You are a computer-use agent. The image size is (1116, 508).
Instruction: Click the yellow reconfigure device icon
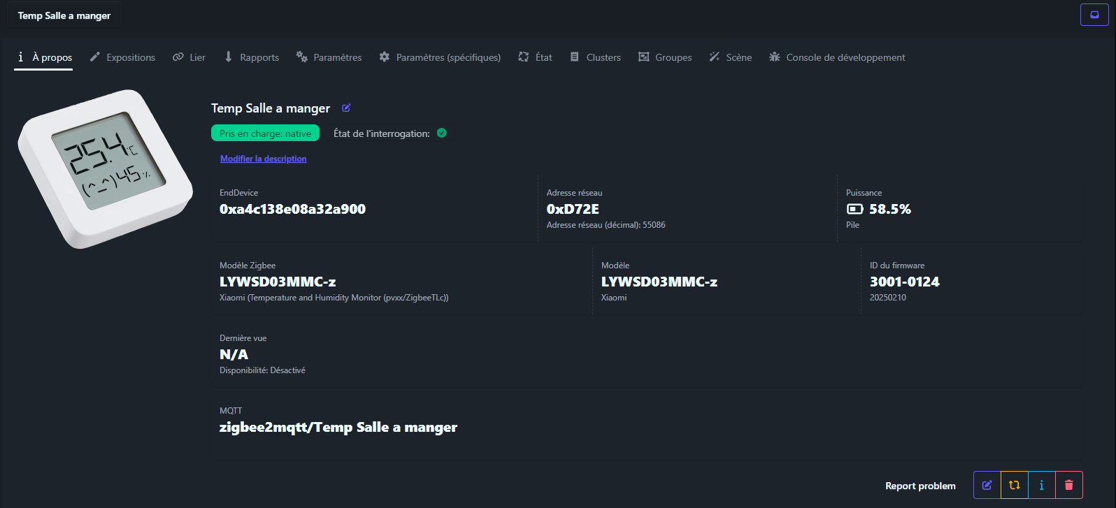(1014, 485)
